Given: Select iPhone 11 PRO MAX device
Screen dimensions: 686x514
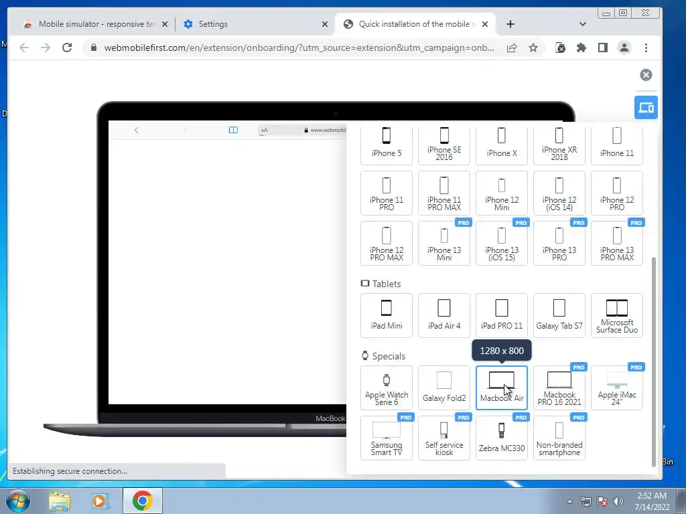Looking at the screenshot, I should click(x=444, y=193).
